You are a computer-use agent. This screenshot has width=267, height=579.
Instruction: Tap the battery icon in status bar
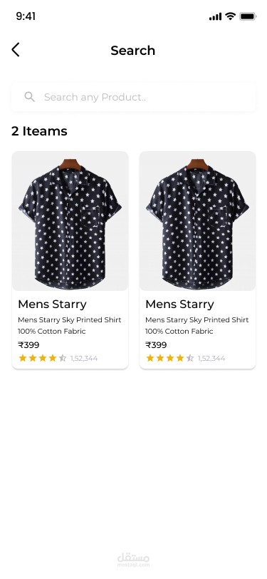248,16
